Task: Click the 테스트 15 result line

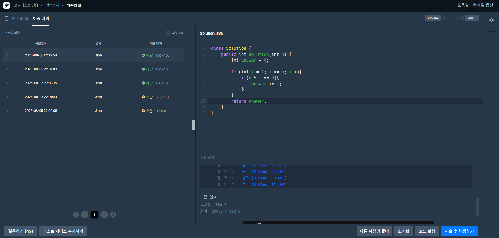Action: tap(251, 171)
